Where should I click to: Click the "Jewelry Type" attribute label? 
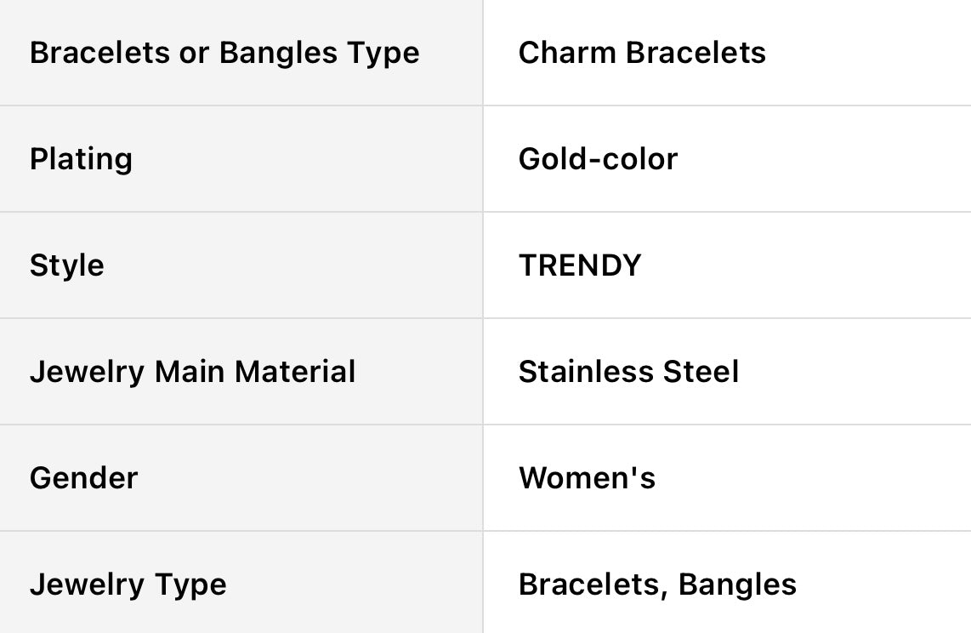128,585
